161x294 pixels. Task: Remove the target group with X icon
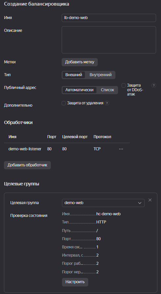[x=150, y=200]
